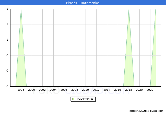Select the 2014 year label
166x115 pixels.
tap(107, 90)
